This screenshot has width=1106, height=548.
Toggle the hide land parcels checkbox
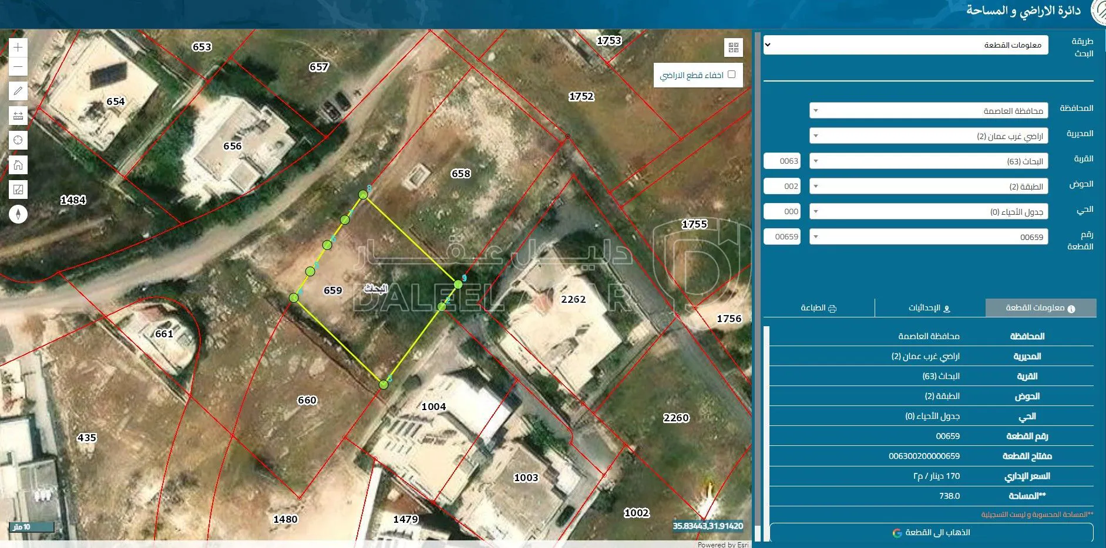coord(731,75)
